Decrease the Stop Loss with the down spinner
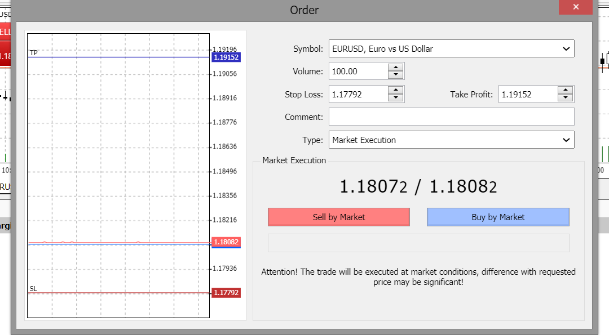609x335 pixels. pyautogui.click(x=396, y=97)
